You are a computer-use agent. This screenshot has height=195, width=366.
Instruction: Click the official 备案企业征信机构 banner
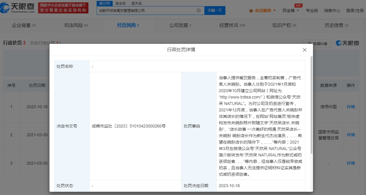point(63,8)
